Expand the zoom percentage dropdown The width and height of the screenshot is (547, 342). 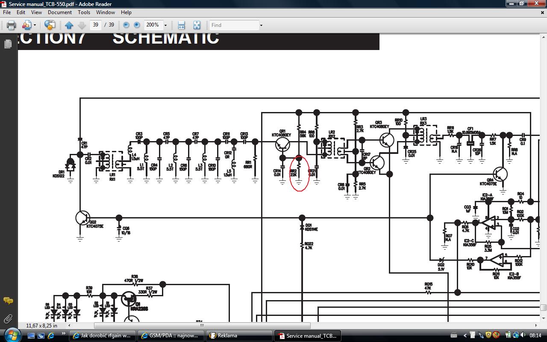pos(165,25)
